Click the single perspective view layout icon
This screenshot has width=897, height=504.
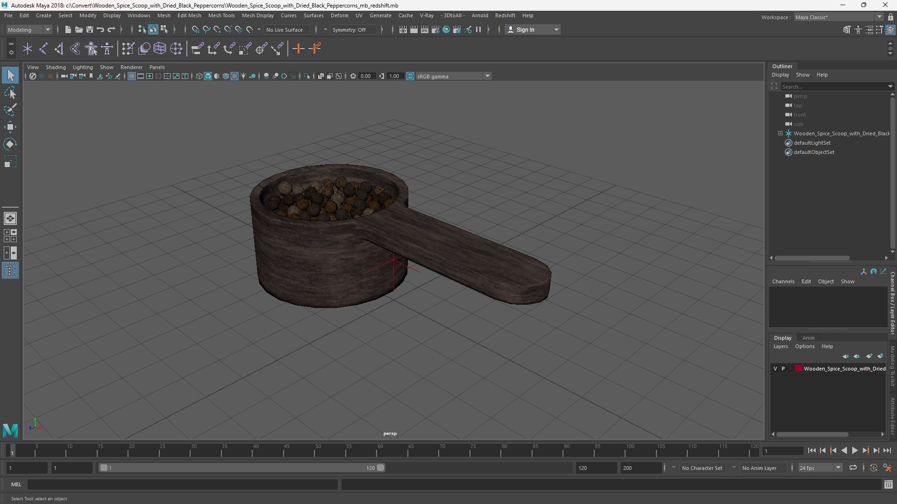pyautogui.click(x=10, y=218)
